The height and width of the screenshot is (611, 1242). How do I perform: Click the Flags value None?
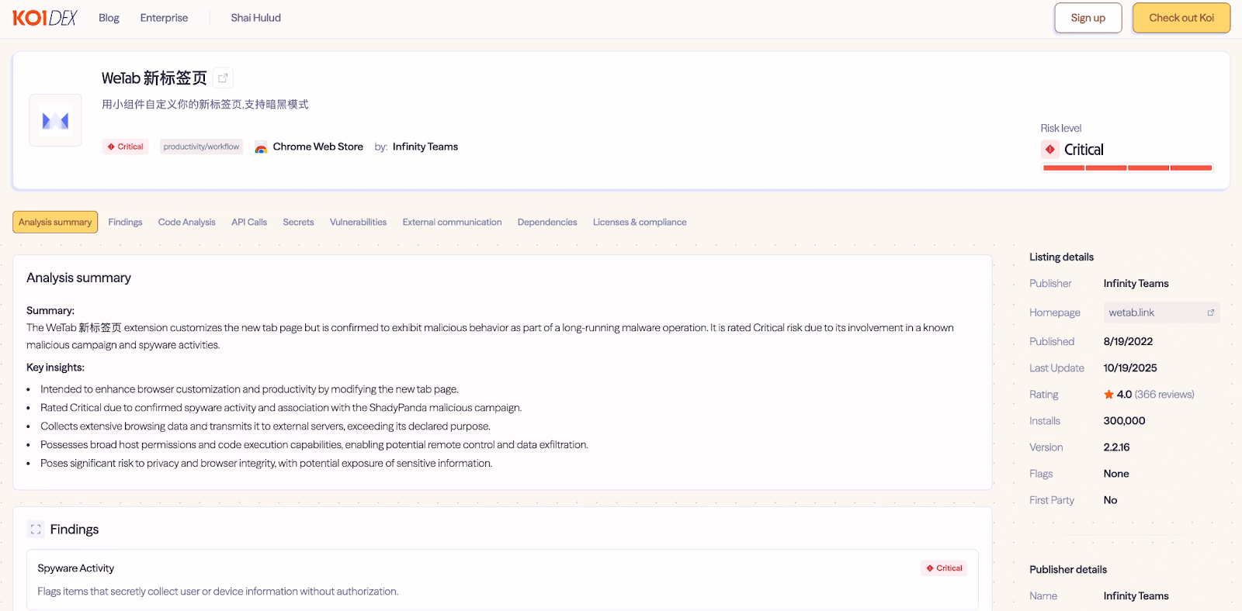pos(1116,474)
